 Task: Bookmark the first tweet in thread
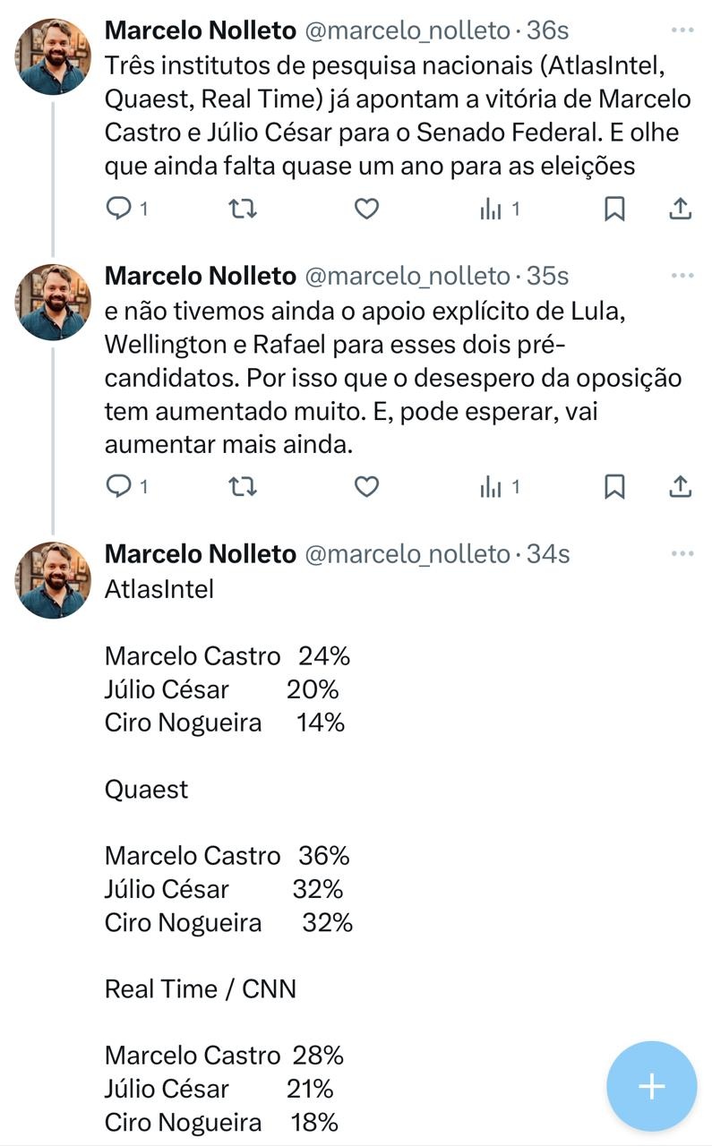(614, 209)
